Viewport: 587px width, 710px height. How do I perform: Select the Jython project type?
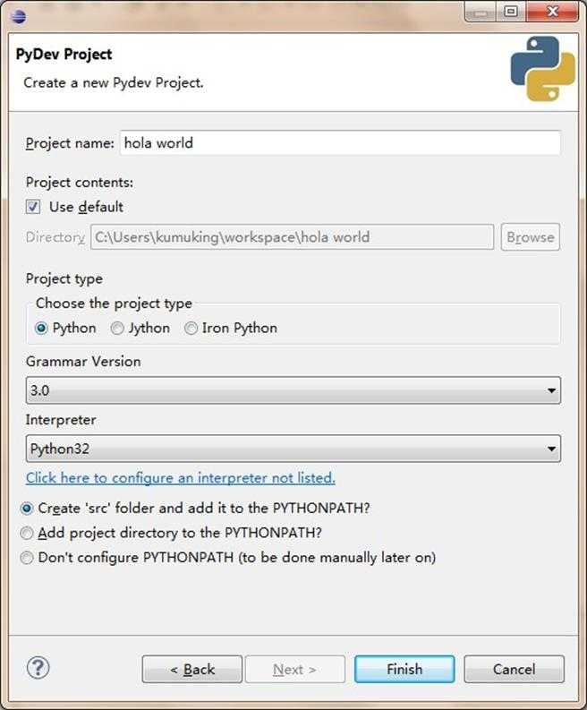pos(117,329)
